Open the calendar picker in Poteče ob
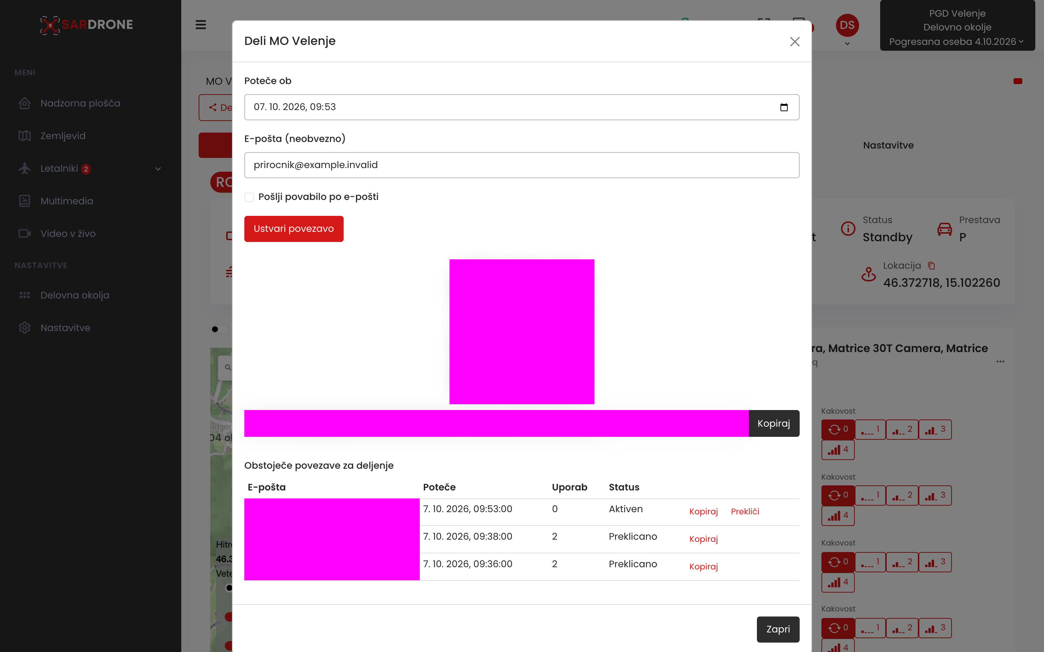1044x652 pixels. [x=784, y=107]
